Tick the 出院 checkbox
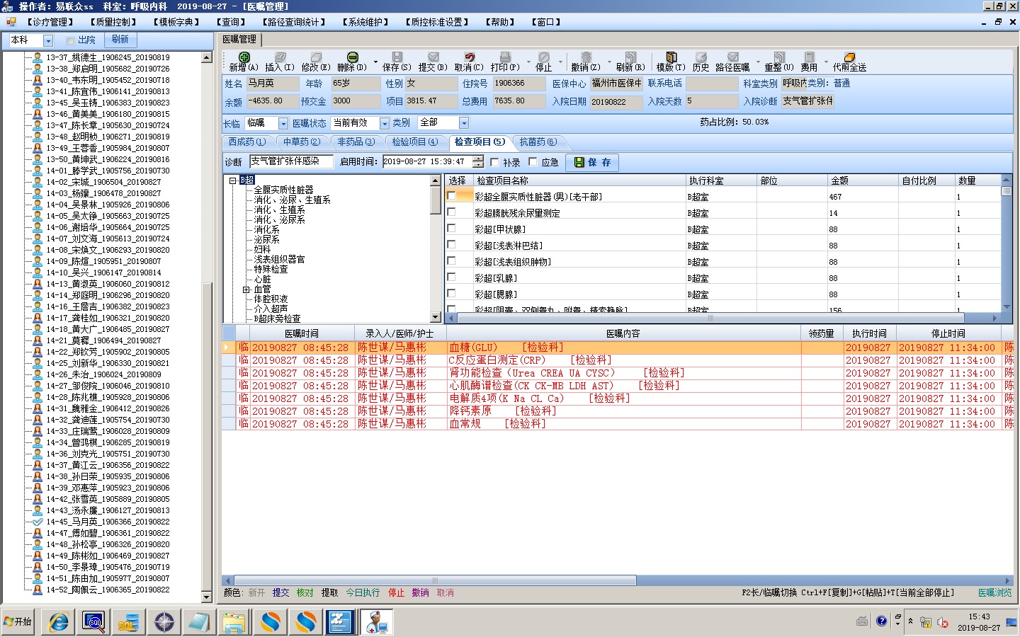This screenshot has width=1020, height=637. (x=70, y=41)
